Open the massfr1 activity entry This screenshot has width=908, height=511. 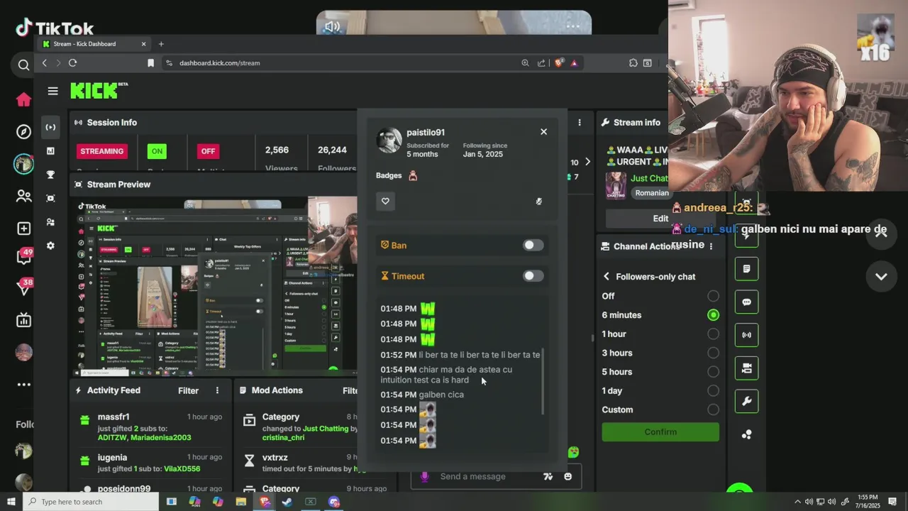(x=150, y=427)
